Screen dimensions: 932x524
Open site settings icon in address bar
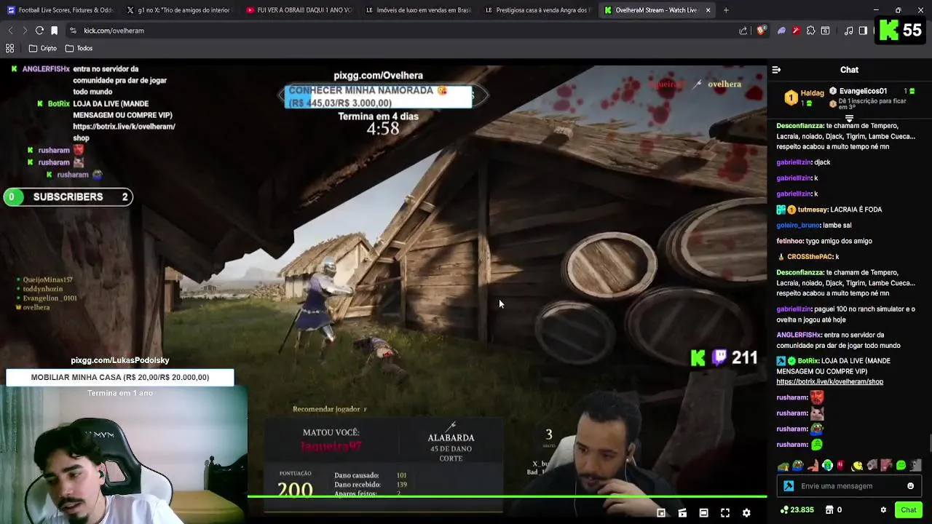(73, 31)
